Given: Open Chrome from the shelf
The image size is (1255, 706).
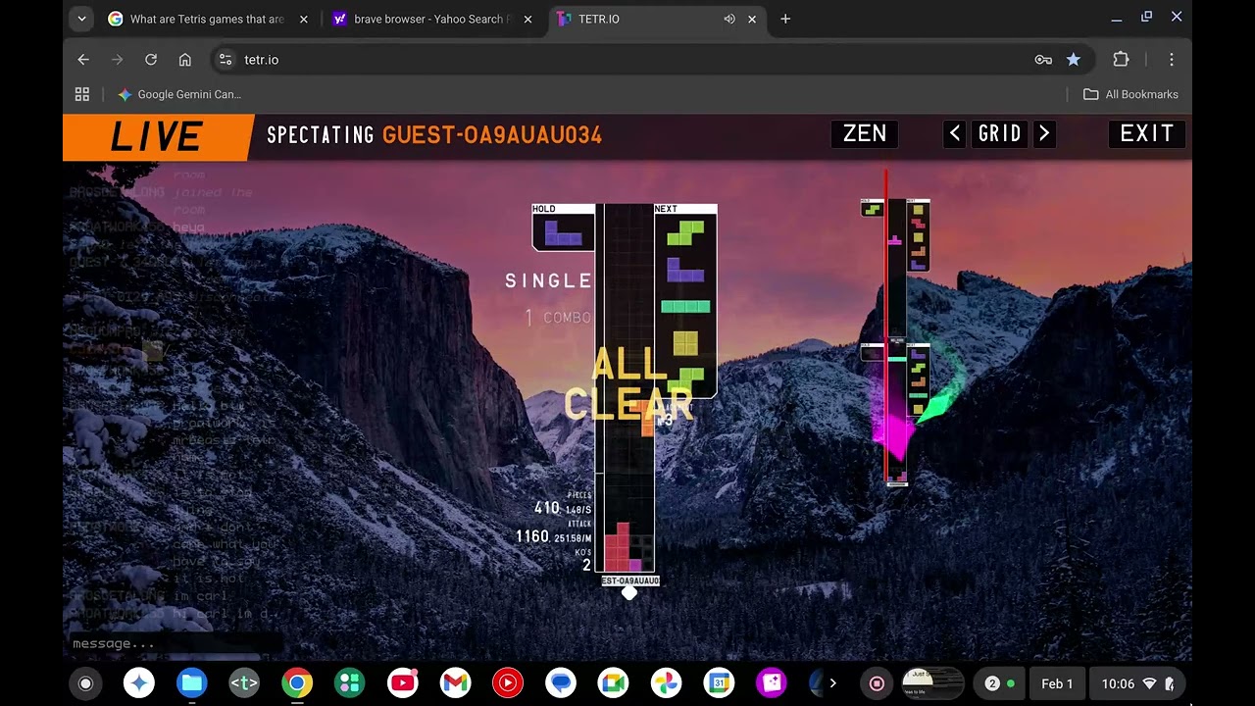Looking at the screenshot, I should 297,683.
